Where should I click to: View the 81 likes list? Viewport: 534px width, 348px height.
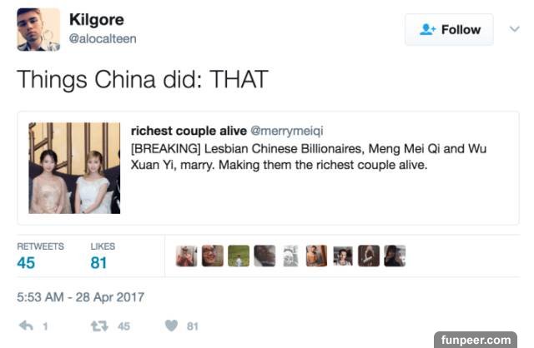tap(103, 256)
